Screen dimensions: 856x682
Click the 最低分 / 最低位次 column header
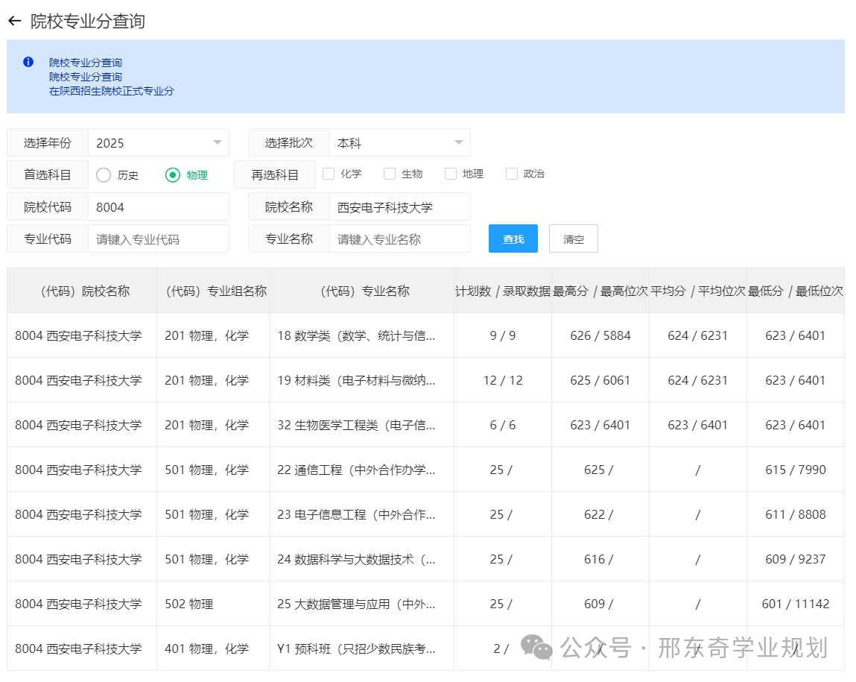pos(795,291)
